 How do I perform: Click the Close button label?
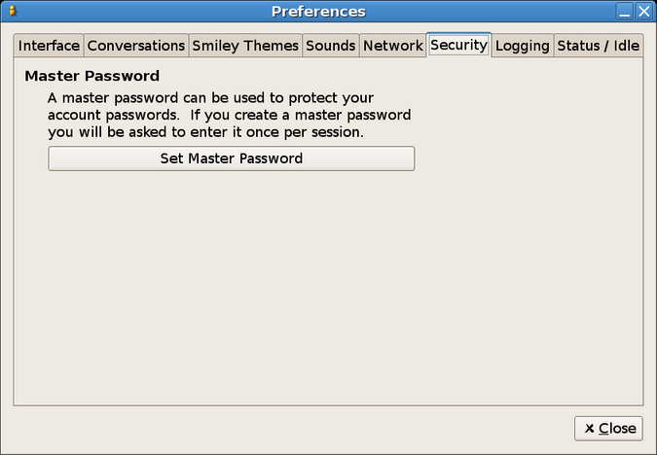coord(617,429)
